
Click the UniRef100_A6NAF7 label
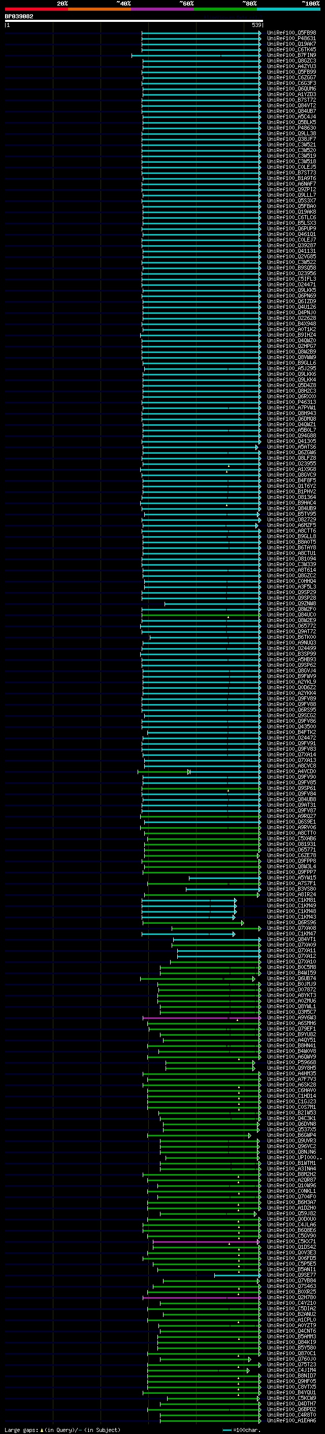coord(291,184)
